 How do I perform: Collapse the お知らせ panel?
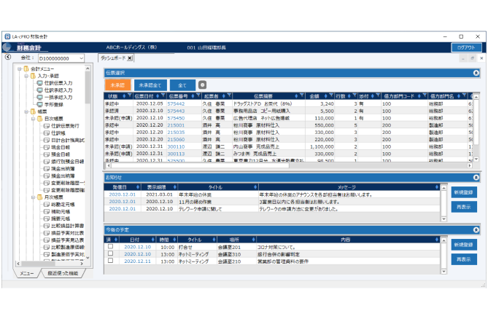pos(476,178)
